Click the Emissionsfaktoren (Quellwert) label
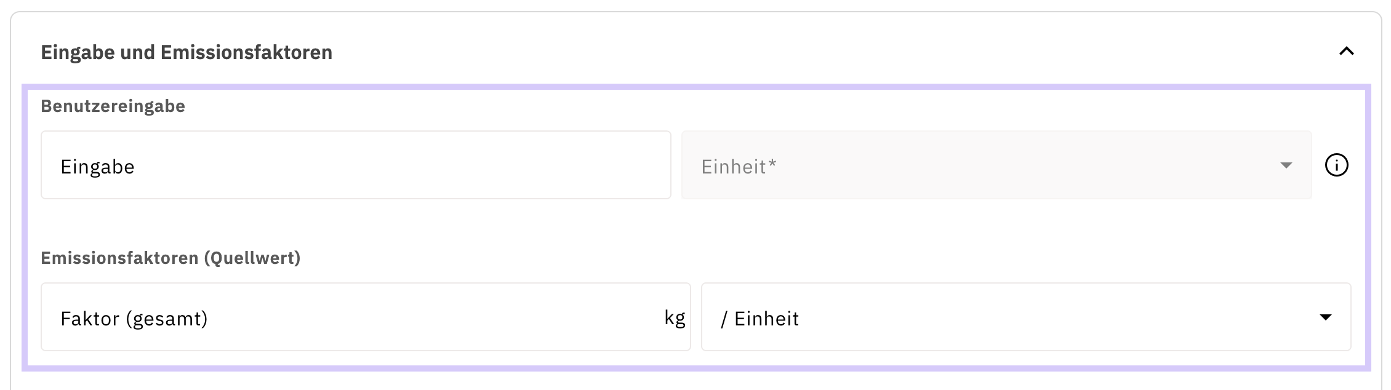Viewport: 1391px width, 390px height. pyautogui.click(x=170, y=258)
